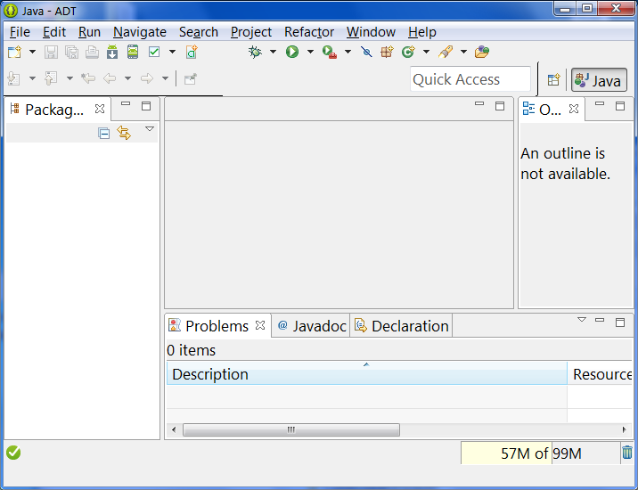This screenshot has height=490, width=638.
Task: Toggle the Java perspective button
Action: pyautogui.click(x=599, y=80)
